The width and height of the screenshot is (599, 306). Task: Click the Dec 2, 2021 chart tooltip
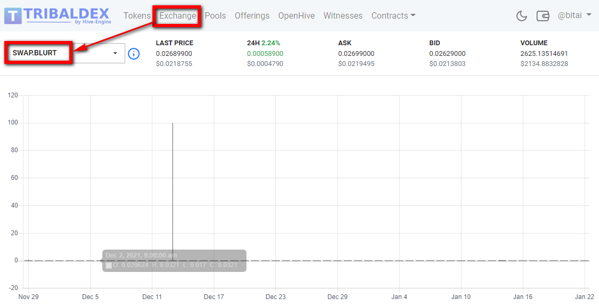pyautogui.click(x=174, y=261)
